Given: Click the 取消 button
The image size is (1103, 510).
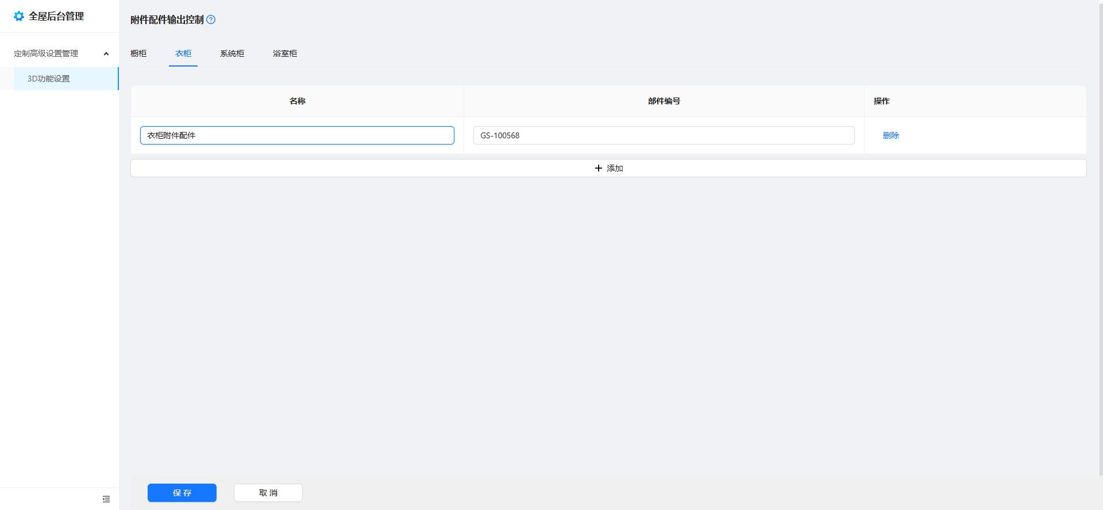Looking at the screenshot, I should (x=268, y=493).
